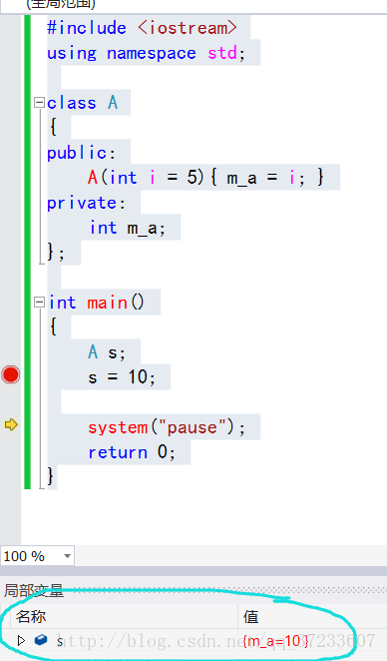Screen dimensions: 387x661
Task: Collapse the class A code block
Action: pyautogui.click(x=39, y=103)
